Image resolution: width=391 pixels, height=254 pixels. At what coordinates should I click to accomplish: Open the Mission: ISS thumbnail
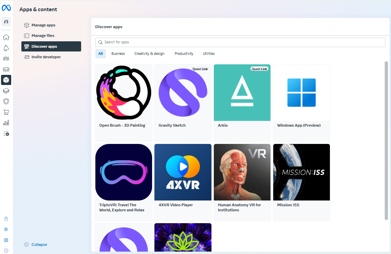pos(301,172)
